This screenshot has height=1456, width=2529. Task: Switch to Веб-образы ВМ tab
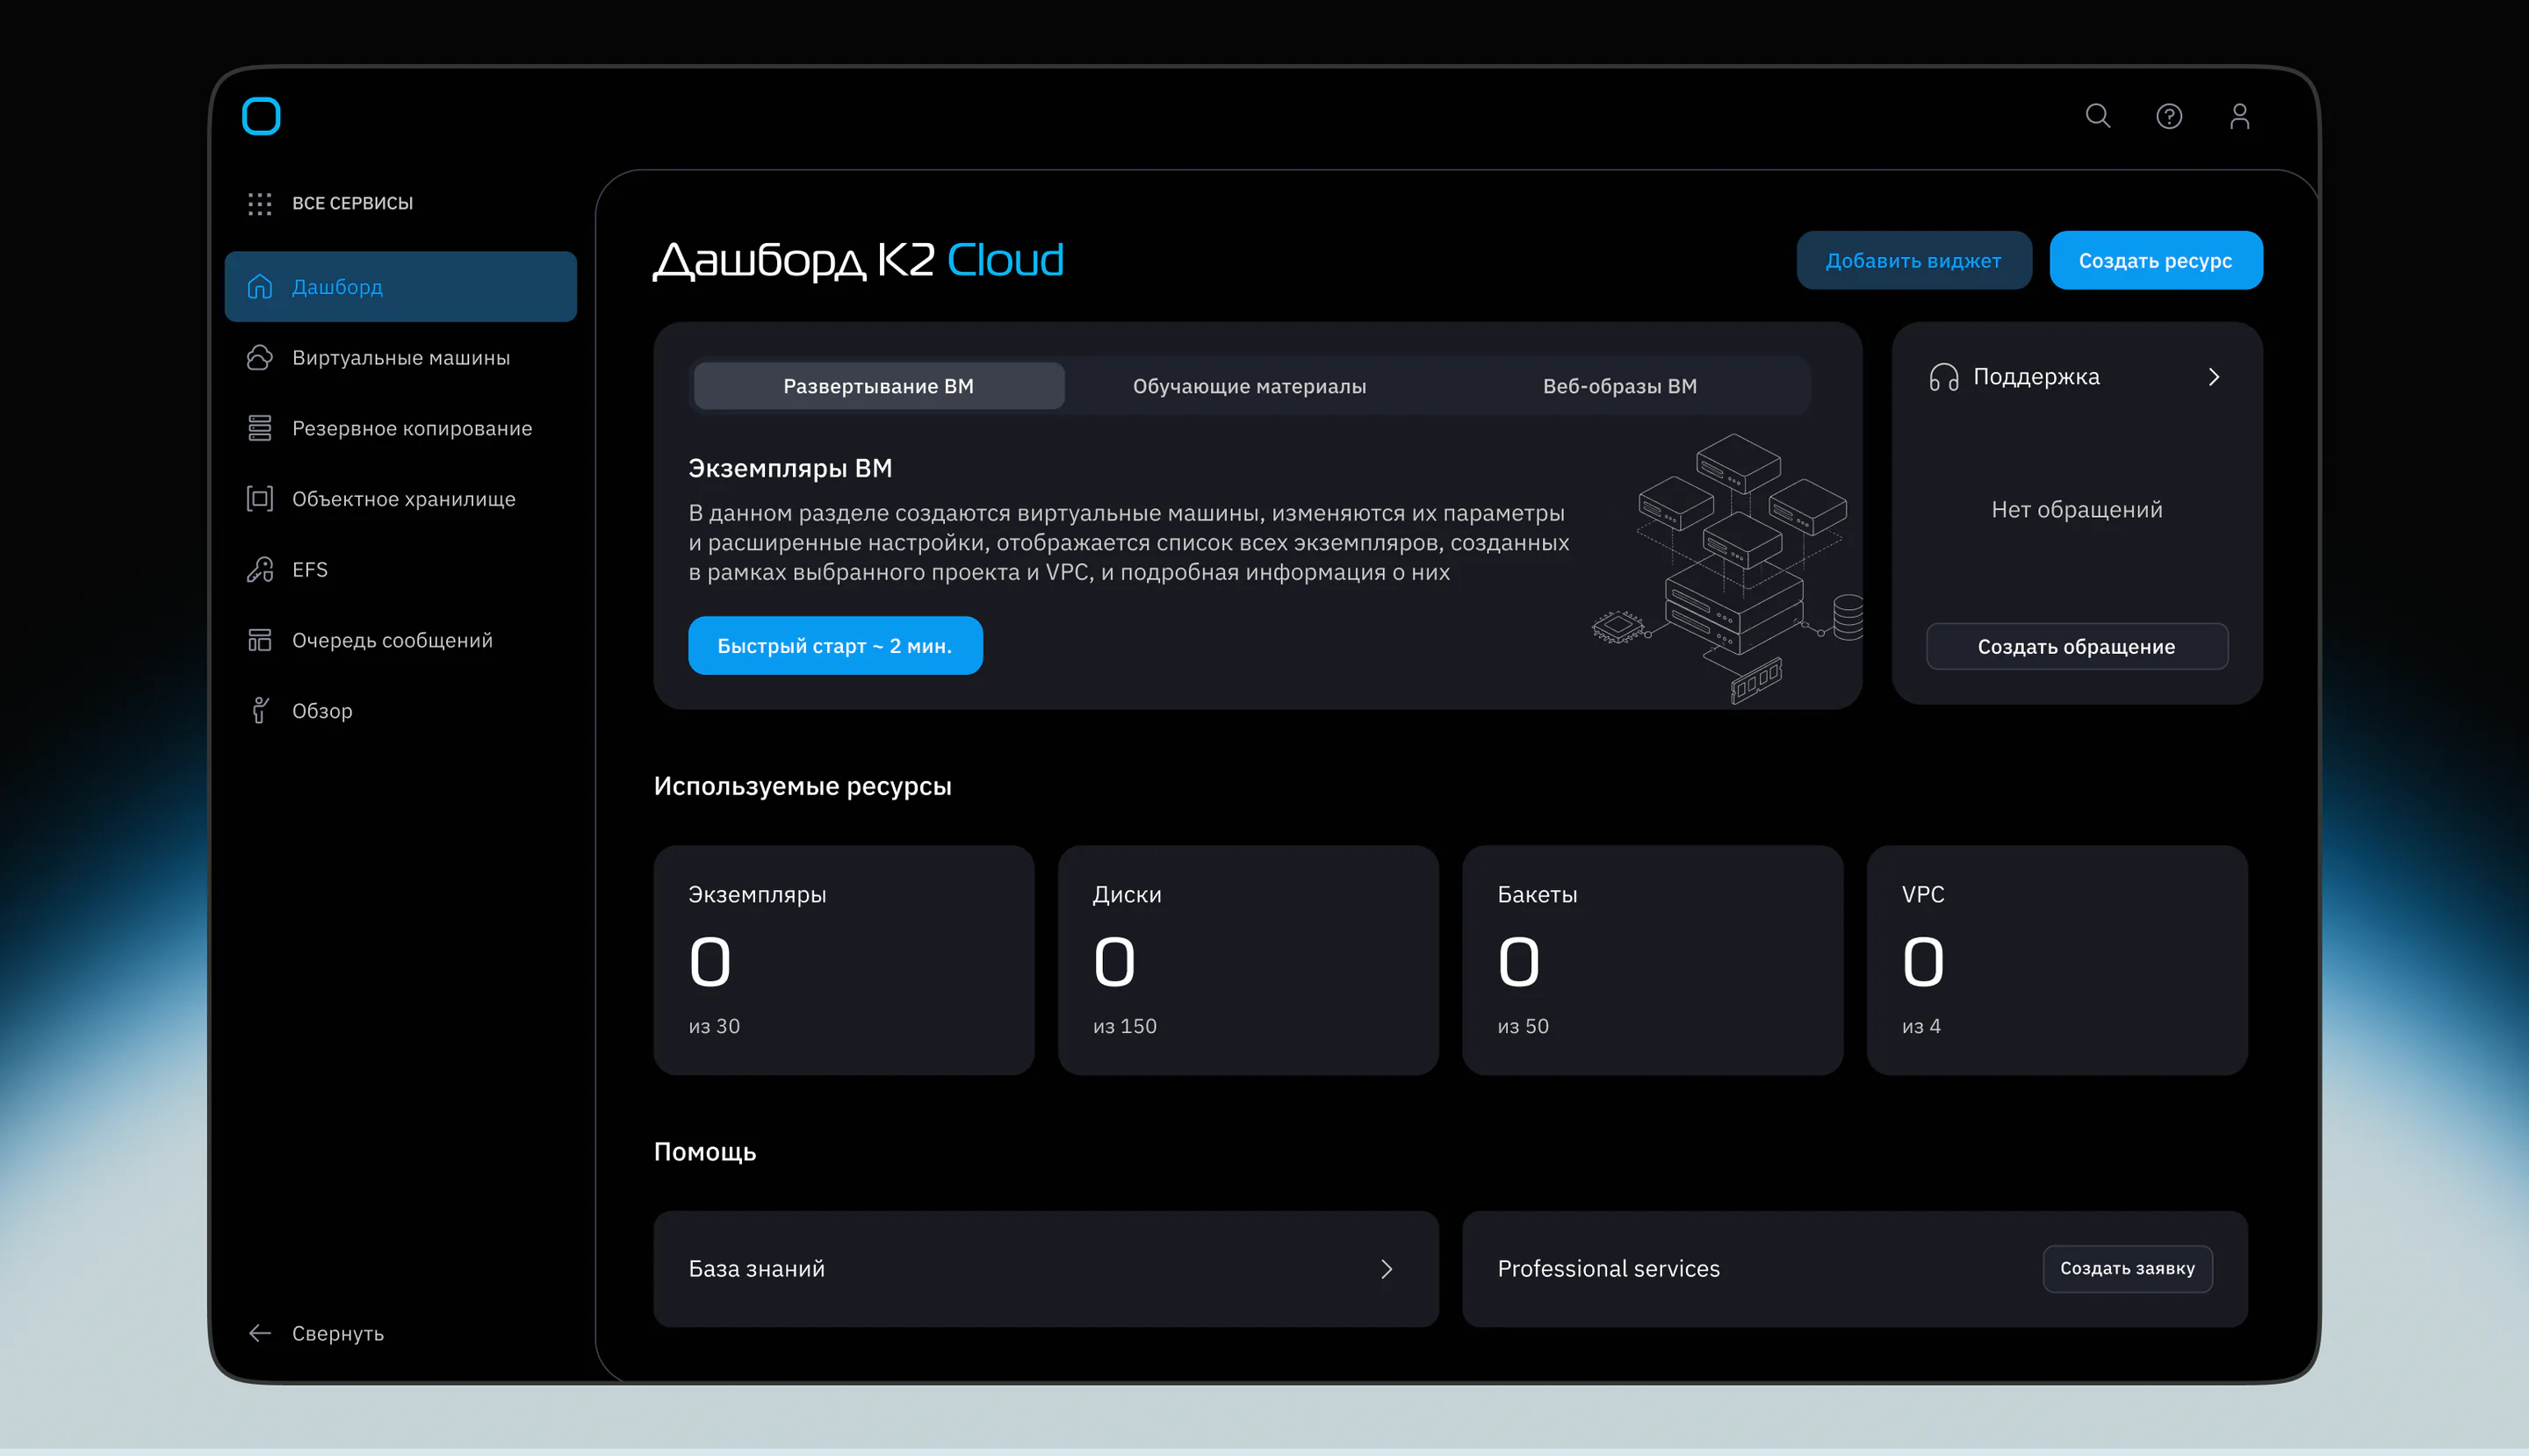click(x=1619, y=386)
